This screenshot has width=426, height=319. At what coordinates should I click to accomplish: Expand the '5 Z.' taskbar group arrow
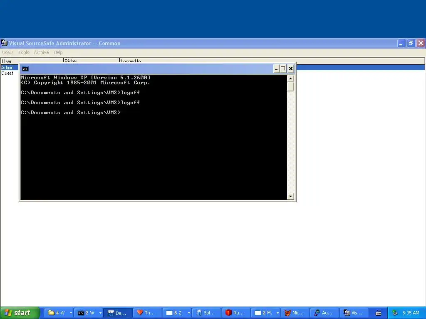(x=189, y=313)
